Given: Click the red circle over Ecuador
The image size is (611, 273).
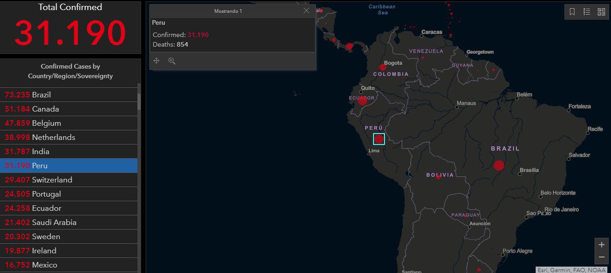Looking at the screenshot, I should click(363, 101).
